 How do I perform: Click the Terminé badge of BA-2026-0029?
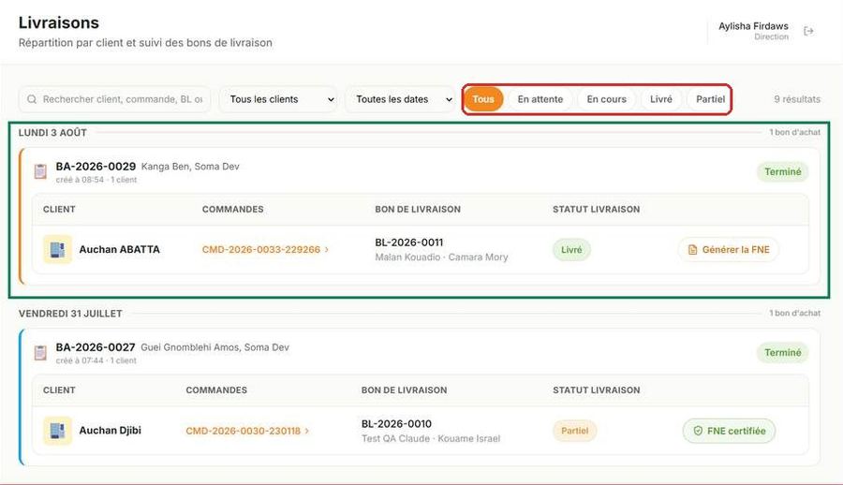[783, 171]
